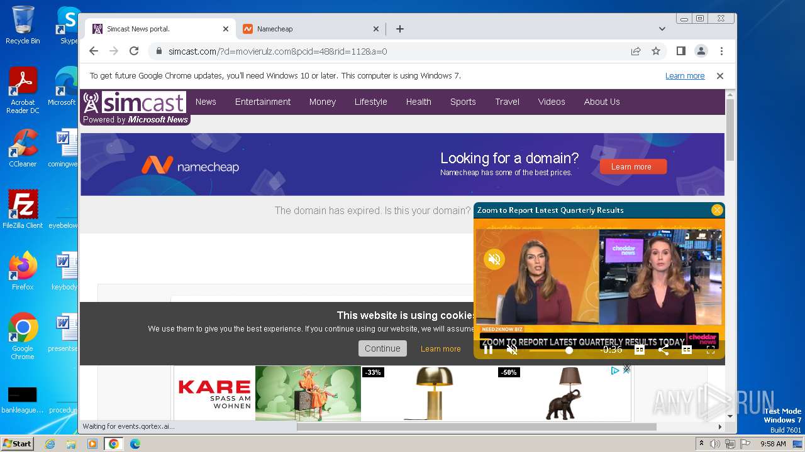Share the video using the share icon

[x=663, y=350]
